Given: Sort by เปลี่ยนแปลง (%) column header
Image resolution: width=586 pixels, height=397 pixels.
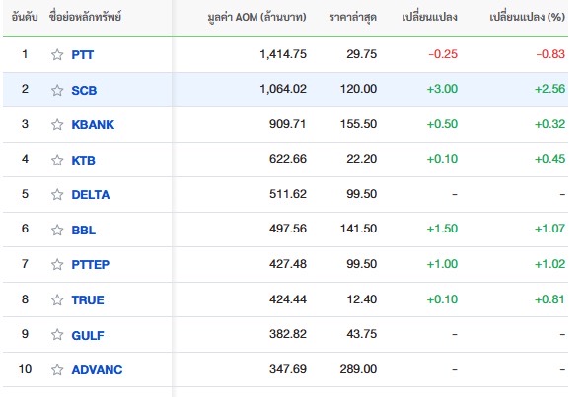Looking at the screenshot, I should coord(528,17).
